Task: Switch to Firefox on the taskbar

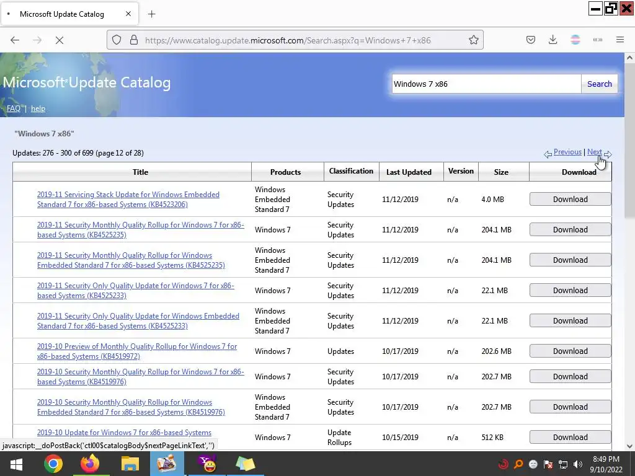Action: [90, 464]
